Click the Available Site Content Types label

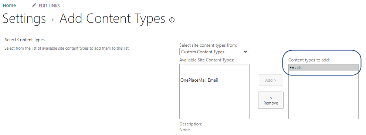coord(207,60)
